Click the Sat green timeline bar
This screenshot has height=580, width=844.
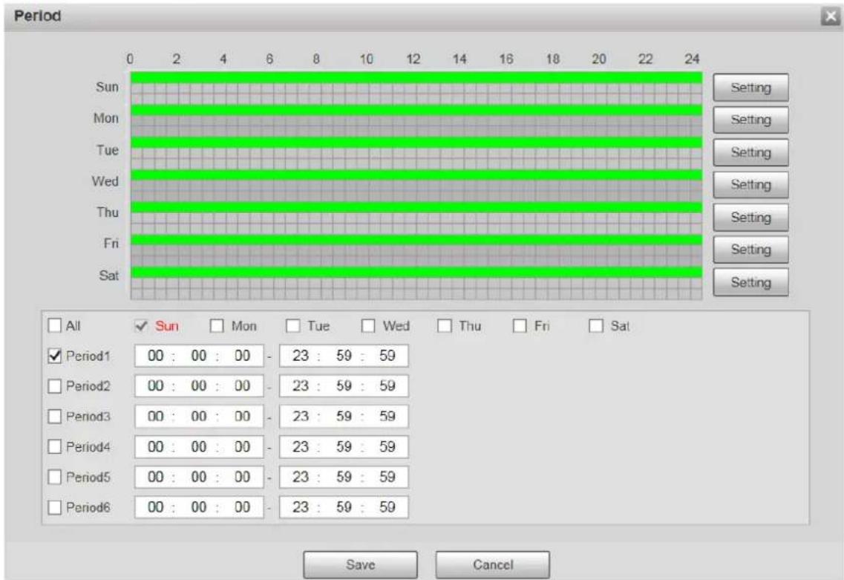[416, 273]
